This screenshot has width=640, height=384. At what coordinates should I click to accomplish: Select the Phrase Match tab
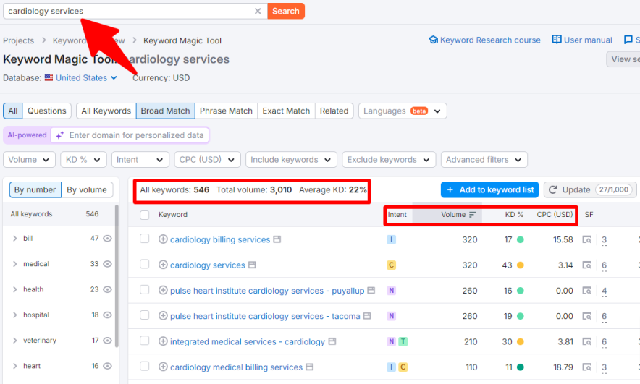[x=226, y=111]
